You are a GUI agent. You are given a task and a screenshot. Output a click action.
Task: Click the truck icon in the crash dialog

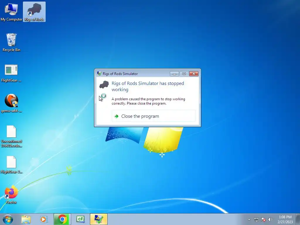coord(104,85)
